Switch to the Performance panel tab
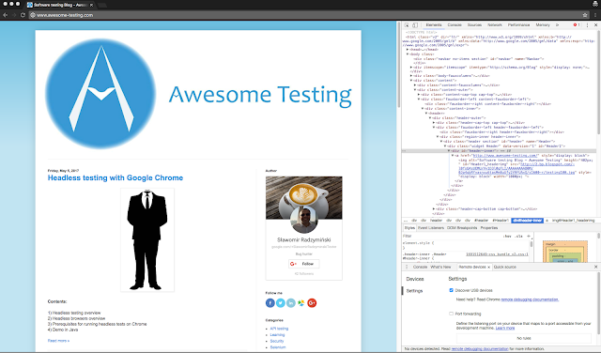 coord(519,25)
